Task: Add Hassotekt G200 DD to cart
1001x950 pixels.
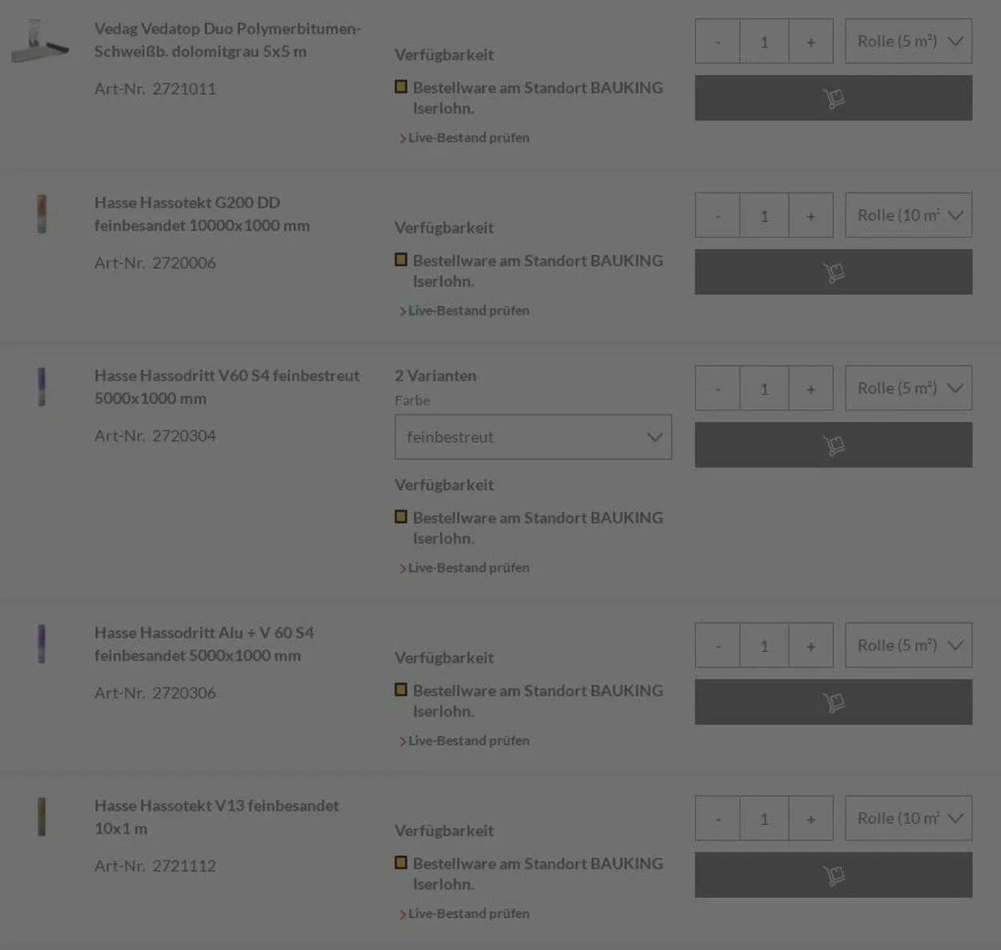Action: point(833,272)
